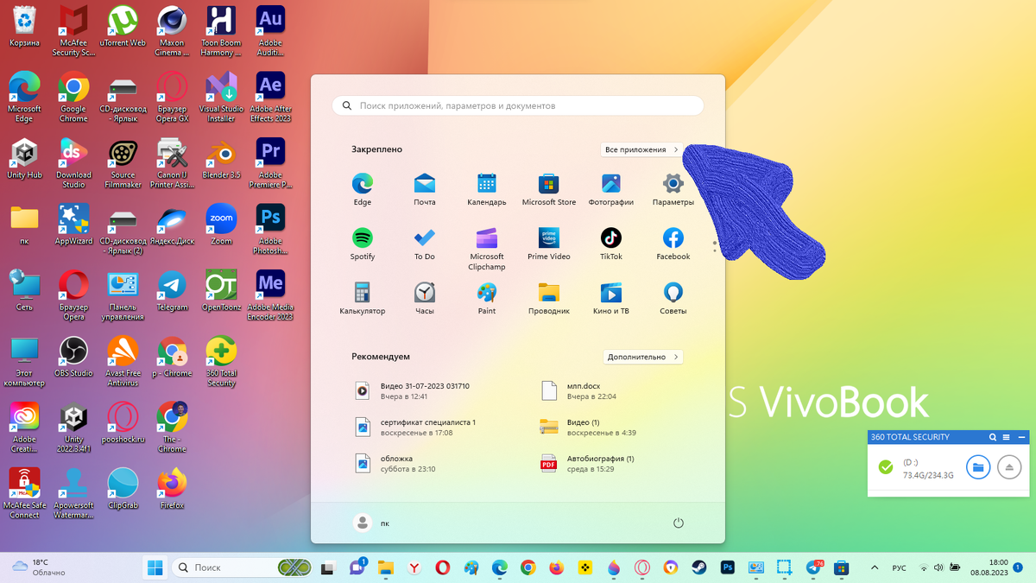The width and height of the screenshot is (1036, 583).
Task: Click the Windows Start button on taskbar
Action: 155,567
